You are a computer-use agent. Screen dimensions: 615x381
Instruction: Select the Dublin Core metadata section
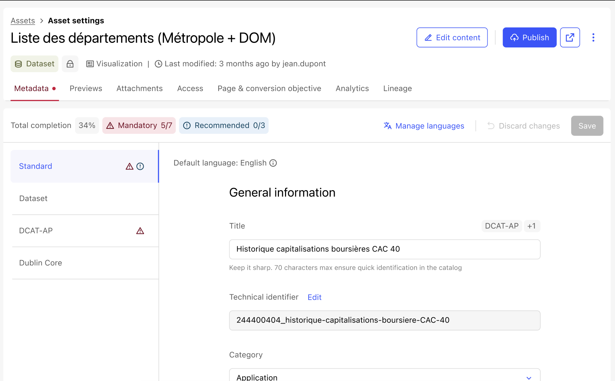[85, 263]
